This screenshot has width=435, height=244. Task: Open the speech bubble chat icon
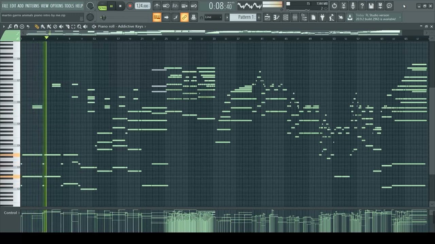click(x=389, y=6)
